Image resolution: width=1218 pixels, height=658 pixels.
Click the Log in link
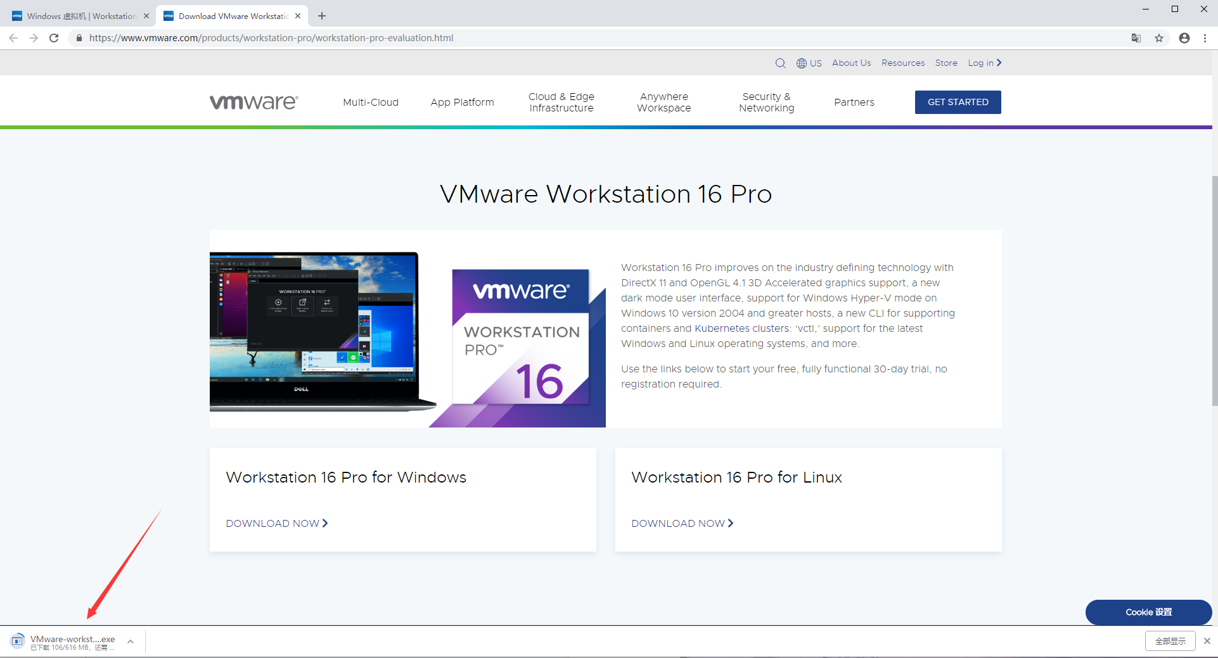[x=984, y=63]
